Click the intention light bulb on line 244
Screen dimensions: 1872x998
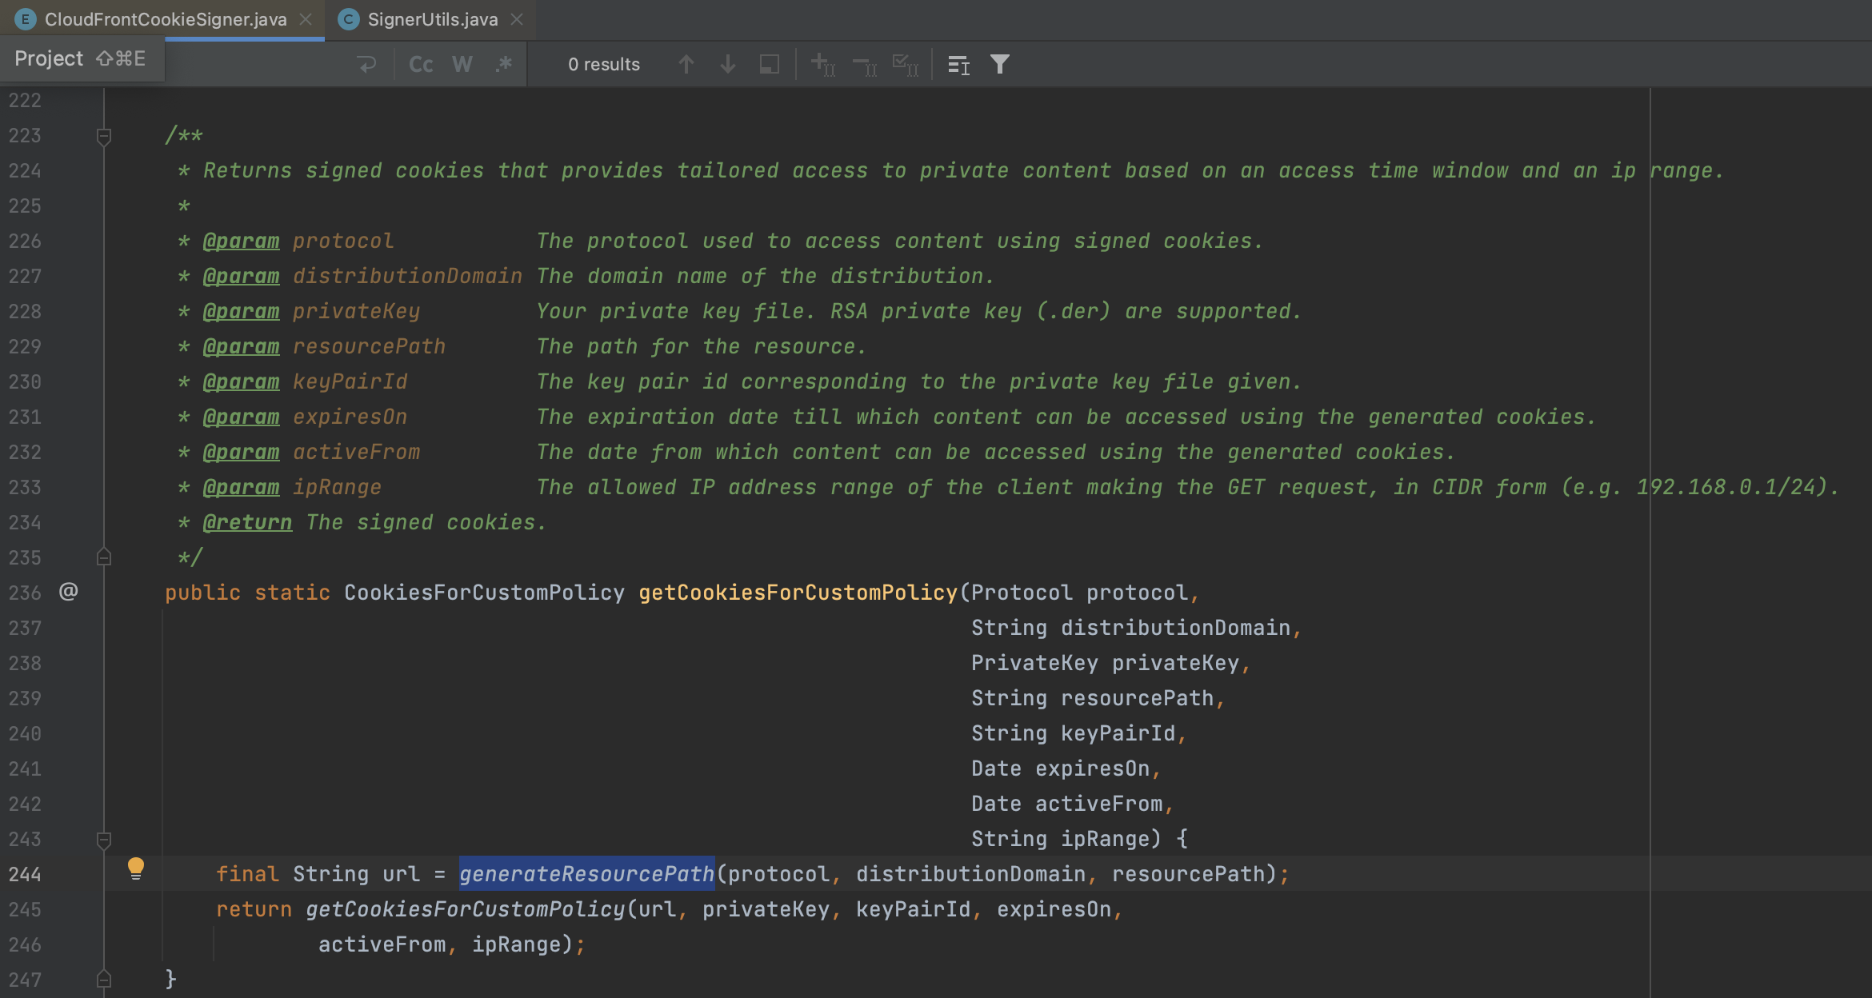click(x=136, y=868)
